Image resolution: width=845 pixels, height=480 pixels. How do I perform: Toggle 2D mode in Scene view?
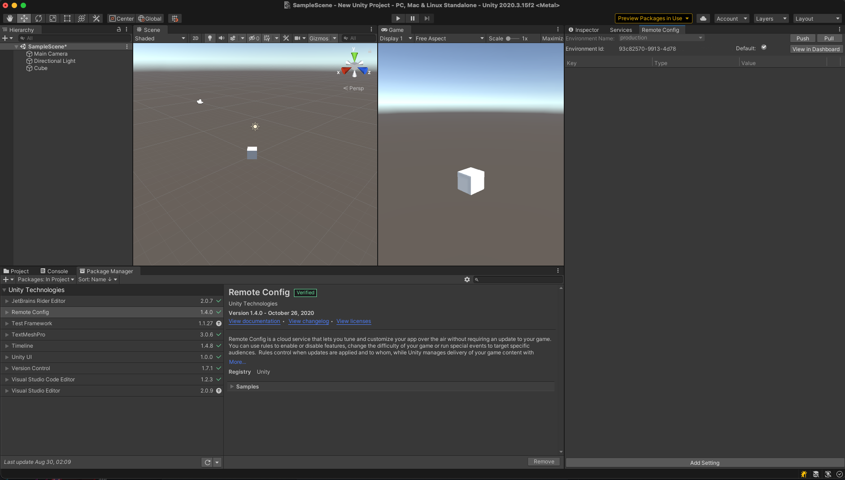196,38
